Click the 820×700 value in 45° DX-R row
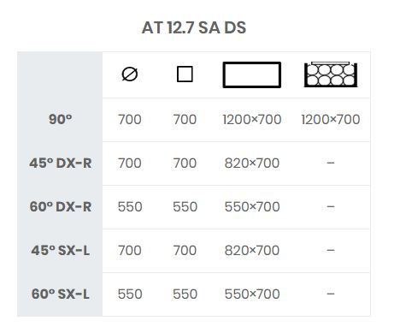Viewport: 400px width, 327px height. click(252, 163)
